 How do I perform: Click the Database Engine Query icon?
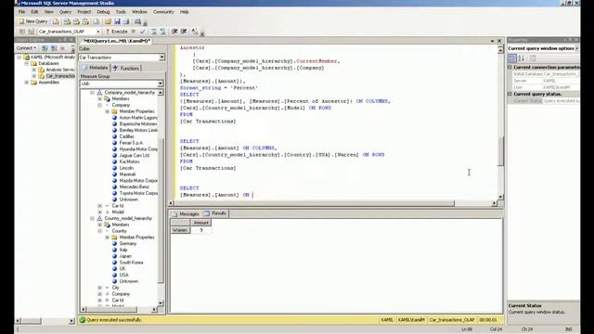coord(56,21)
